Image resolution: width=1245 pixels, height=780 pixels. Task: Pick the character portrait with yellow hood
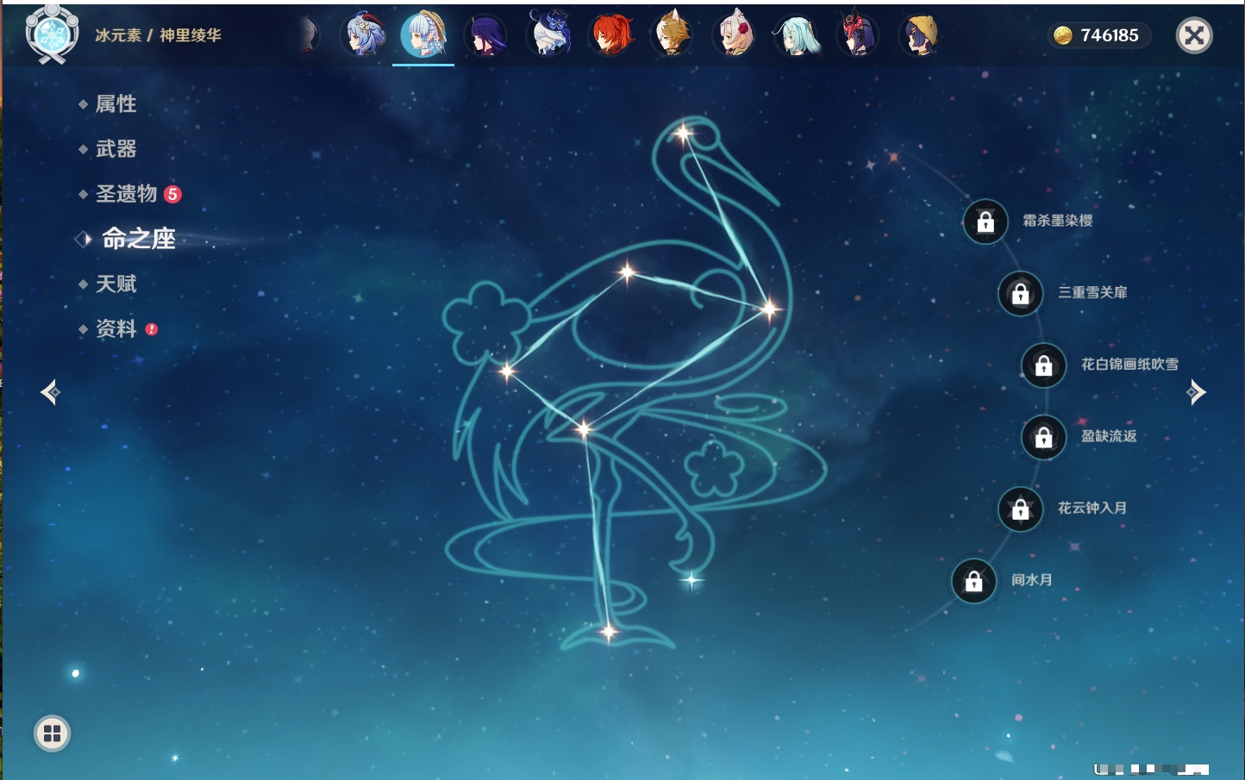point(920,35)
